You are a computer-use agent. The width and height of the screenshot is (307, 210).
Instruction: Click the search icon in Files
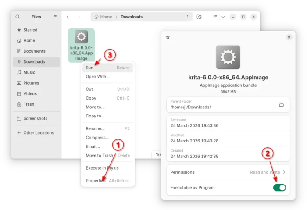tap(18, 17)
